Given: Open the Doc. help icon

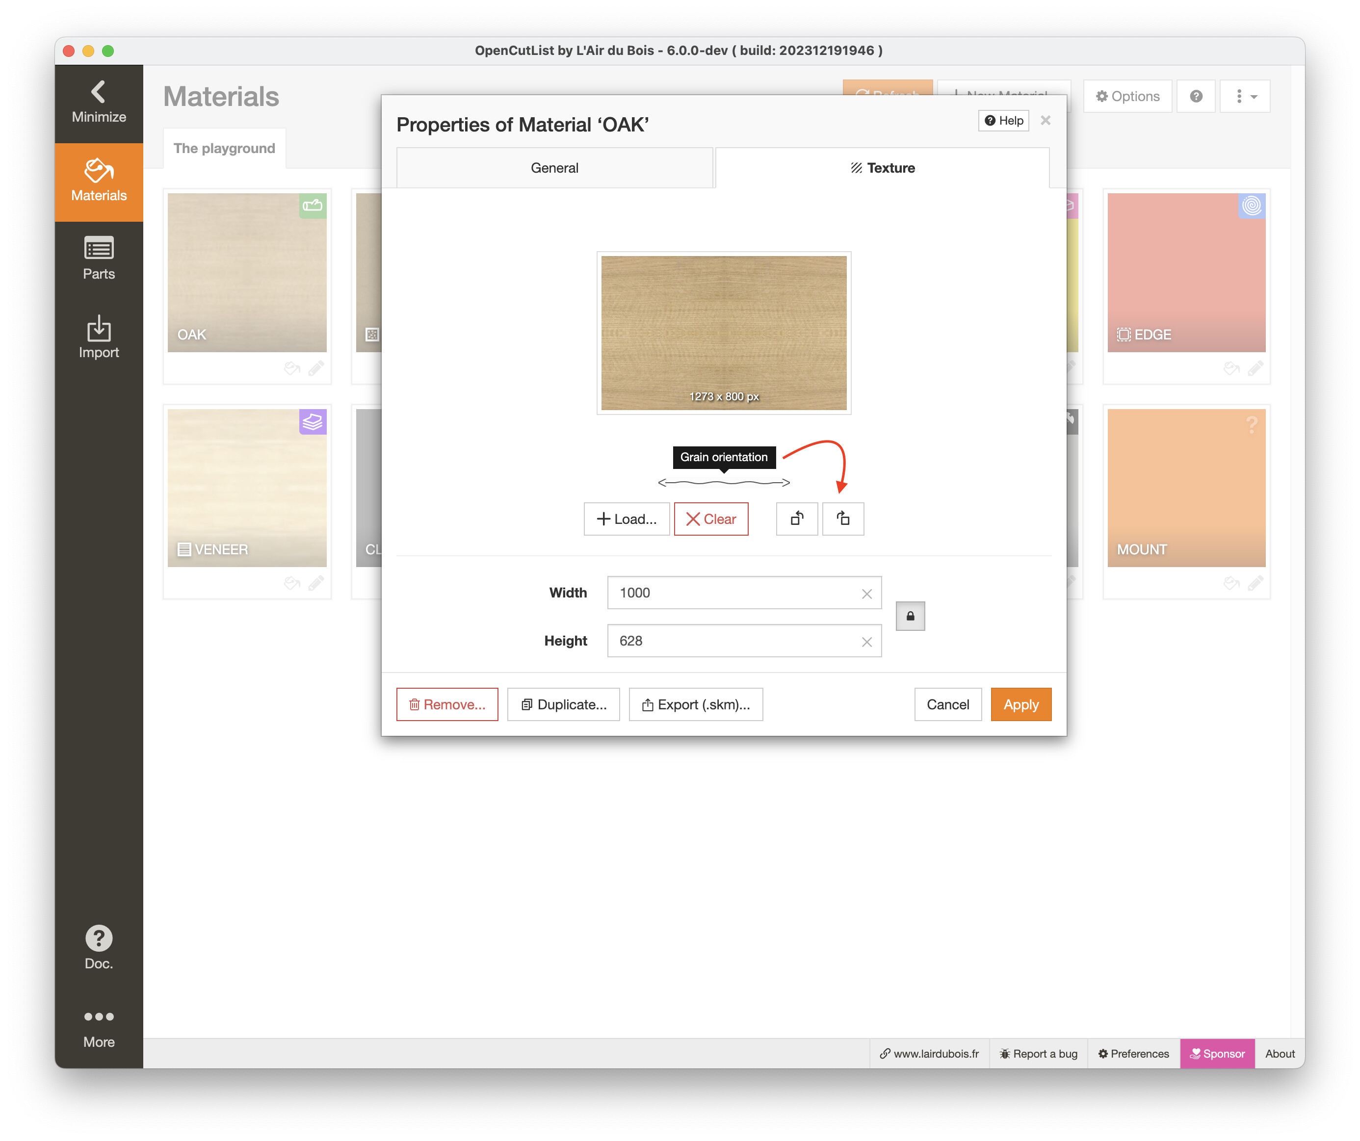Looking at the screenshot, I should pyautogui.click(x=99, y=947).
